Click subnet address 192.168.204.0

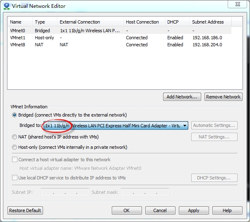[207, 45]
